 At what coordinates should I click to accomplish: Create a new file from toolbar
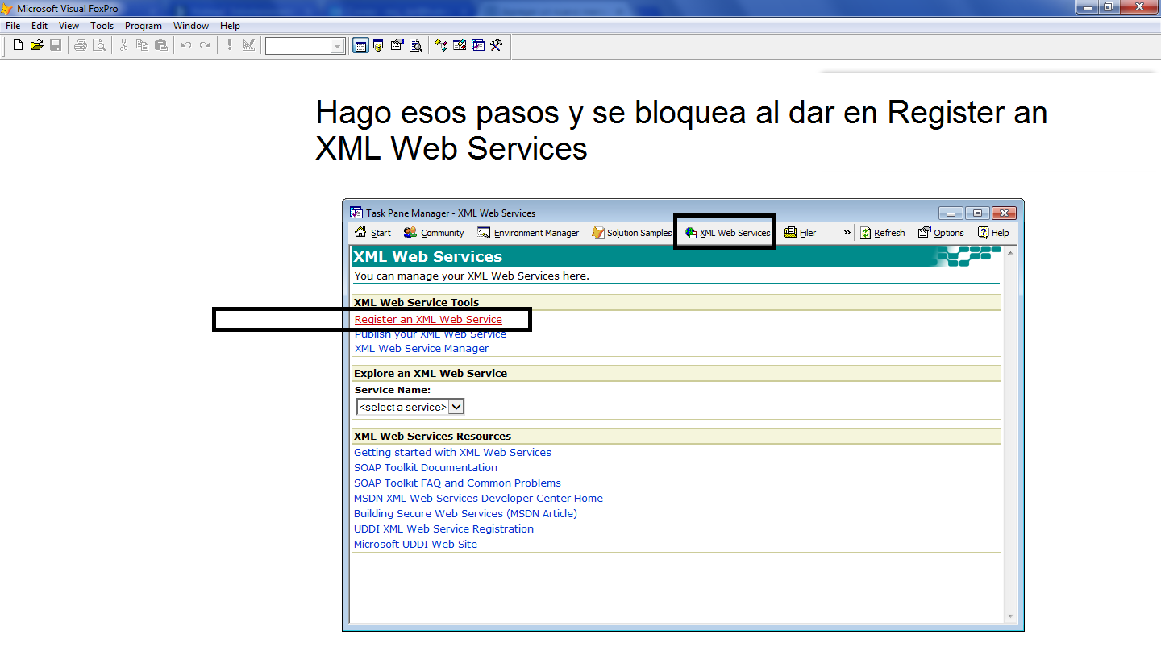click(19, 46)
